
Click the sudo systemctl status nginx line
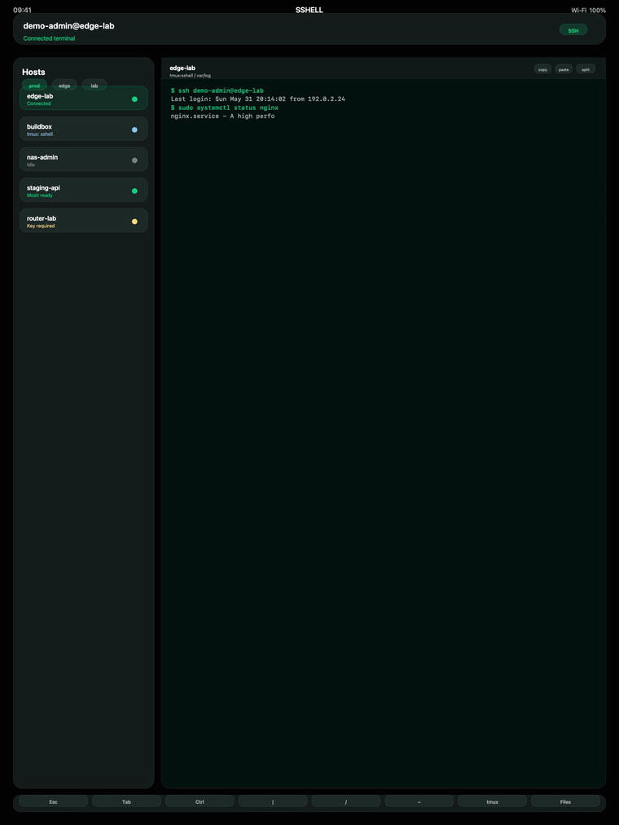[x=225, y=108]
